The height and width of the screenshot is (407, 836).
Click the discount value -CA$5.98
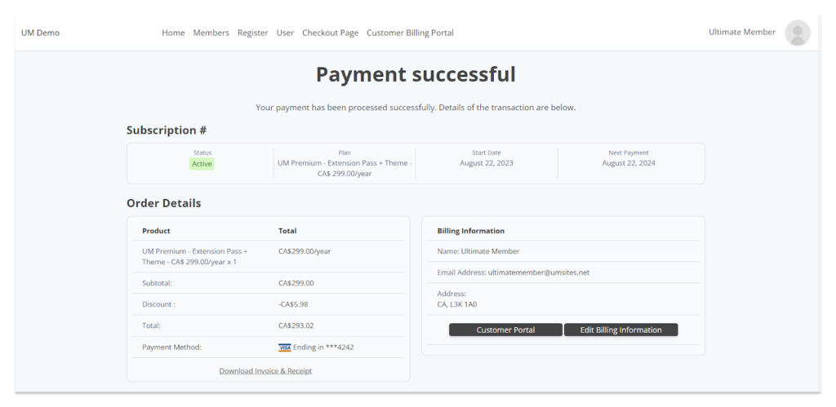pyautogui.click(x=293, y=304)
